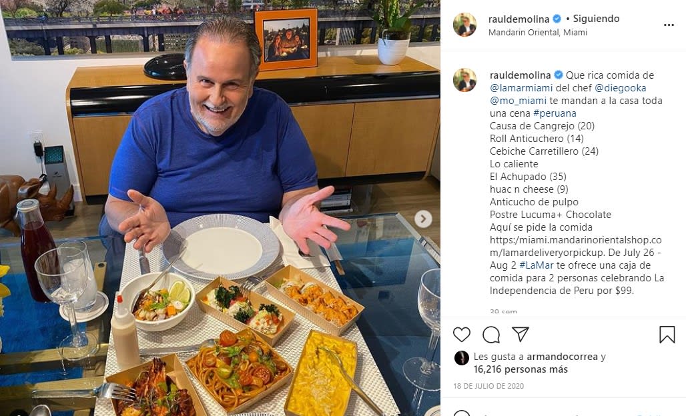Like the post with the heart icon
The image size is (686, 416).
point(462,335)
